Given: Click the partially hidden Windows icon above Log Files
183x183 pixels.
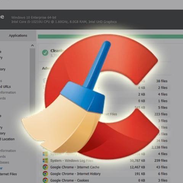Looking at the screenshot, I should click(45, 154).
